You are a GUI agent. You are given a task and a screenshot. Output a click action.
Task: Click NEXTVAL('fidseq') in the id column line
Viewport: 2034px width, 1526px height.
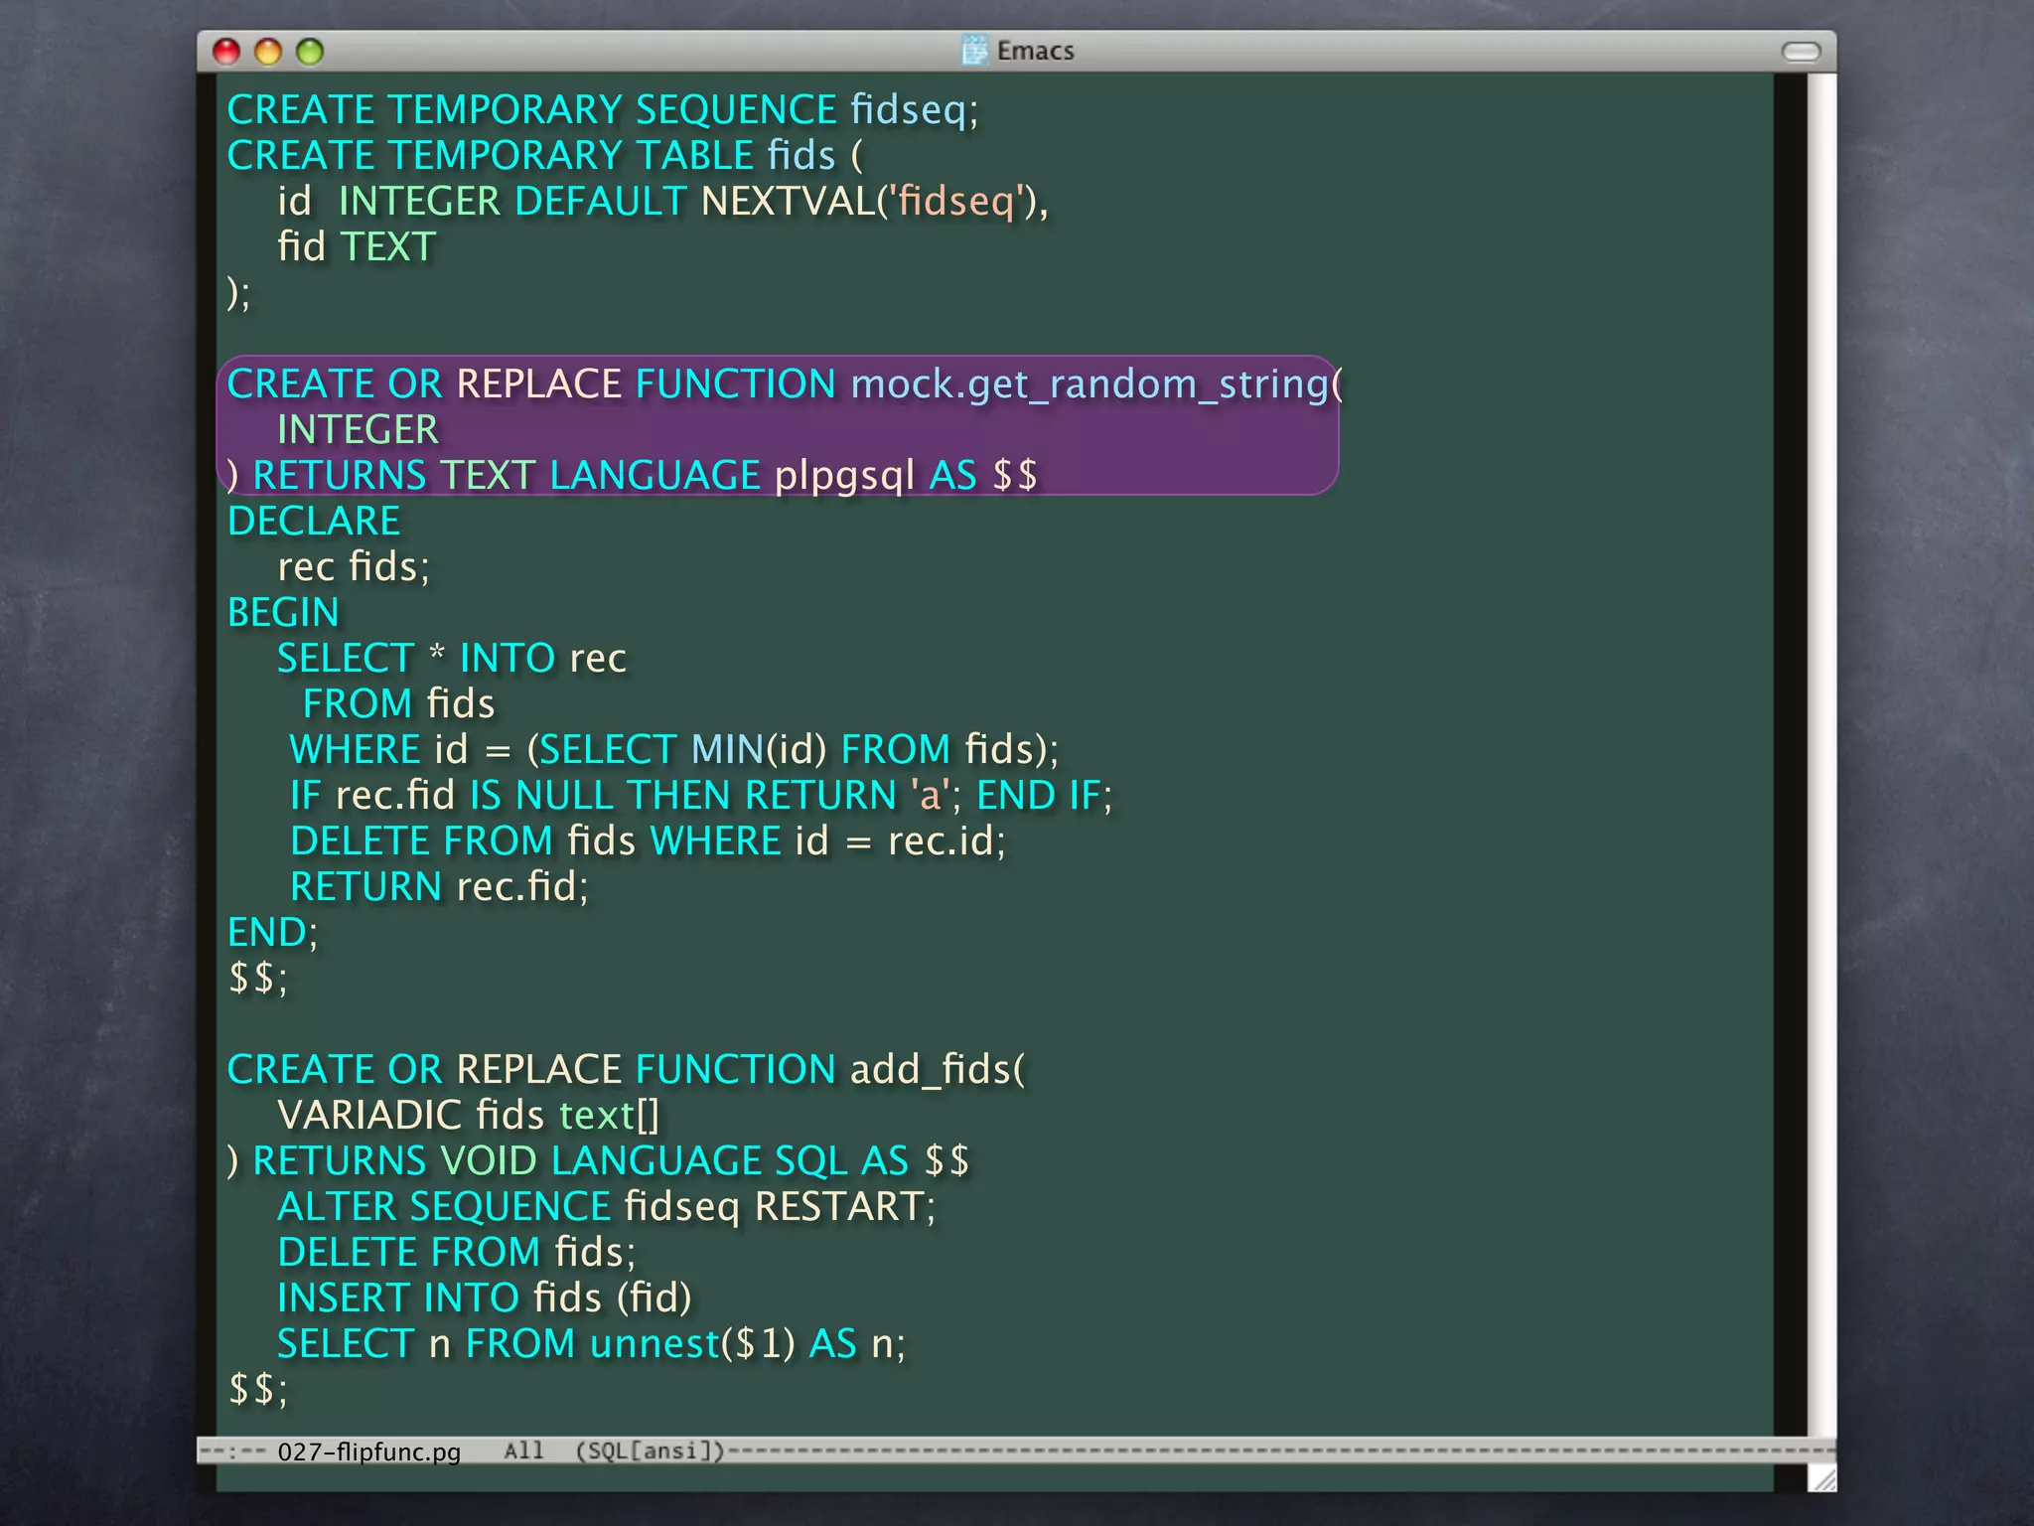coord(869,202)
